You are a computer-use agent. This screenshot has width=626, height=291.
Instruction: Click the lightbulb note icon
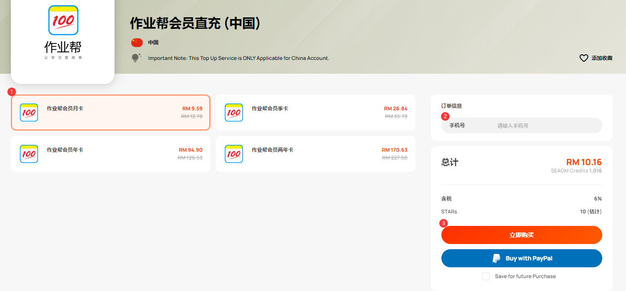point(137,58)
